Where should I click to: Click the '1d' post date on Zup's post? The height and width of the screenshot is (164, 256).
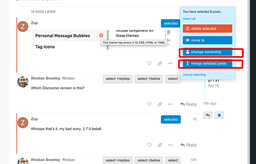[x=194, y=119]
